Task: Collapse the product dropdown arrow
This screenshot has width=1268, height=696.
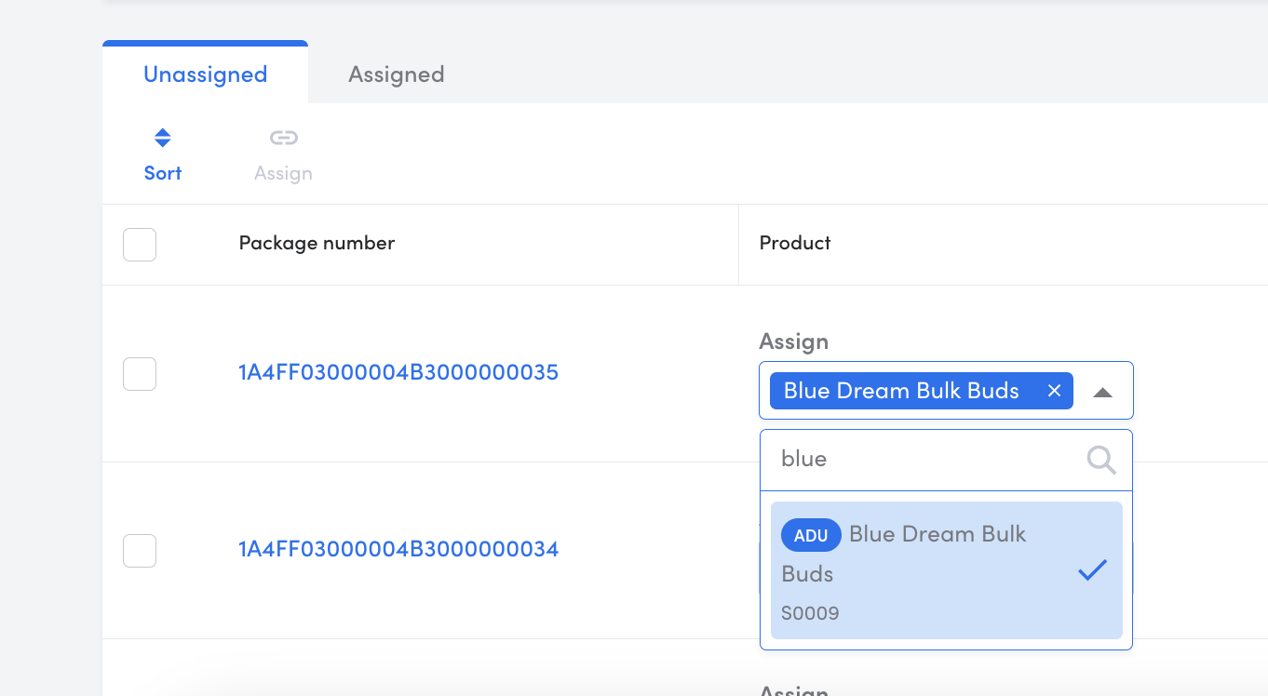Action: (1102, 392)
